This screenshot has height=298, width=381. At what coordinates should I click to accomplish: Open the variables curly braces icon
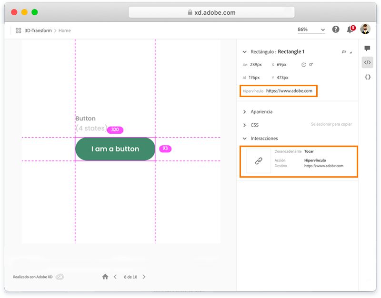click(367, 77)
